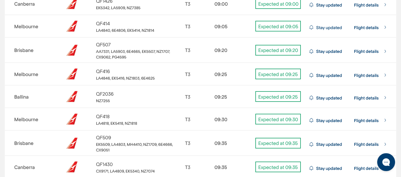Expand the chevron arrow for flight QF418

[x=385, y=120]
